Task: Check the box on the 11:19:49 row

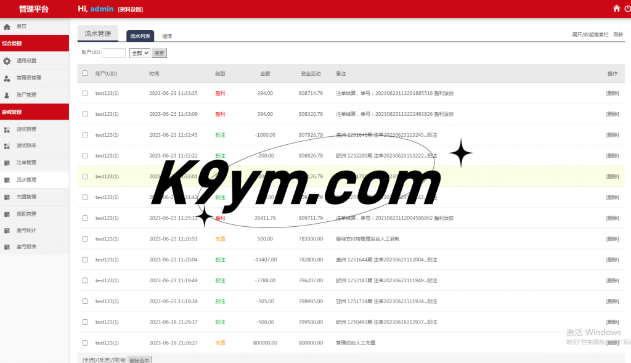Action: (x=85, y=280)
